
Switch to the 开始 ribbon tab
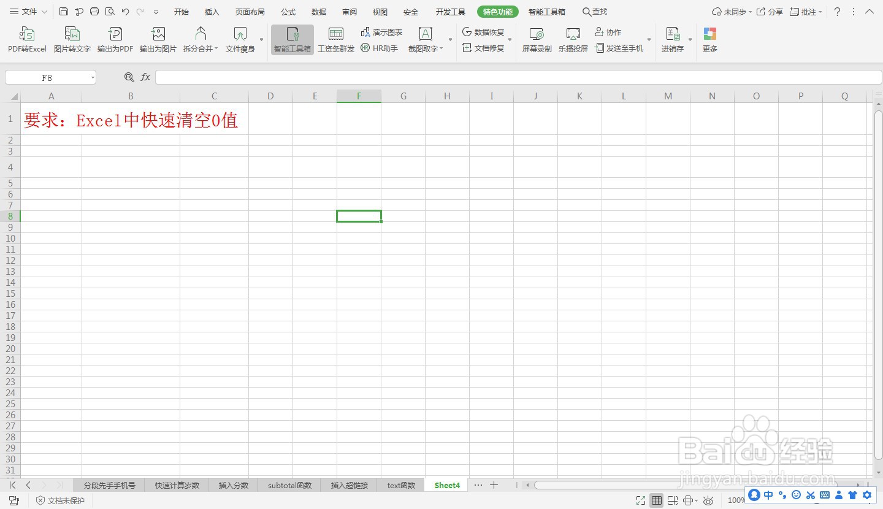(x=182, y=12)
